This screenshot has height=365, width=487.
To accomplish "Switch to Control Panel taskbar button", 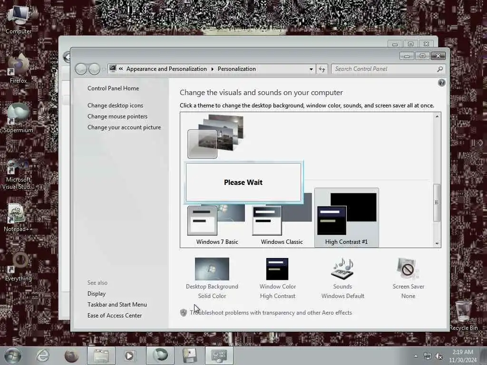I will click(x=219, y=355).
